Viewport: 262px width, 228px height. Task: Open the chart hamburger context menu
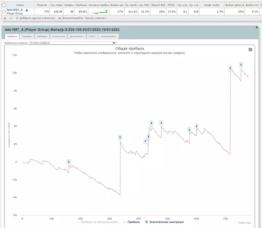click(250, 49)
